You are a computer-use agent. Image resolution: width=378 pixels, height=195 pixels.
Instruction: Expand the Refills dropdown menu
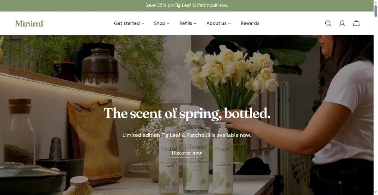pyautogui.click(x=188, y=23)
